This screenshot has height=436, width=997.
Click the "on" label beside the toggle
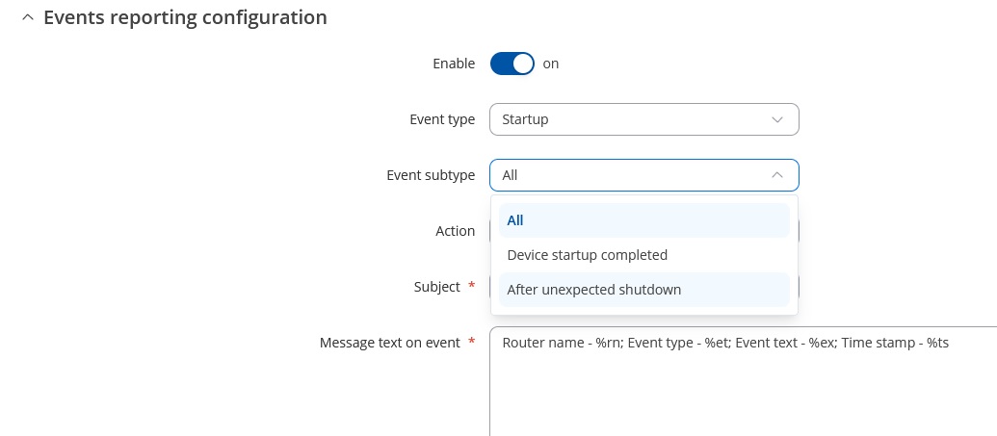pyautogui.click(x=551, y=64)
